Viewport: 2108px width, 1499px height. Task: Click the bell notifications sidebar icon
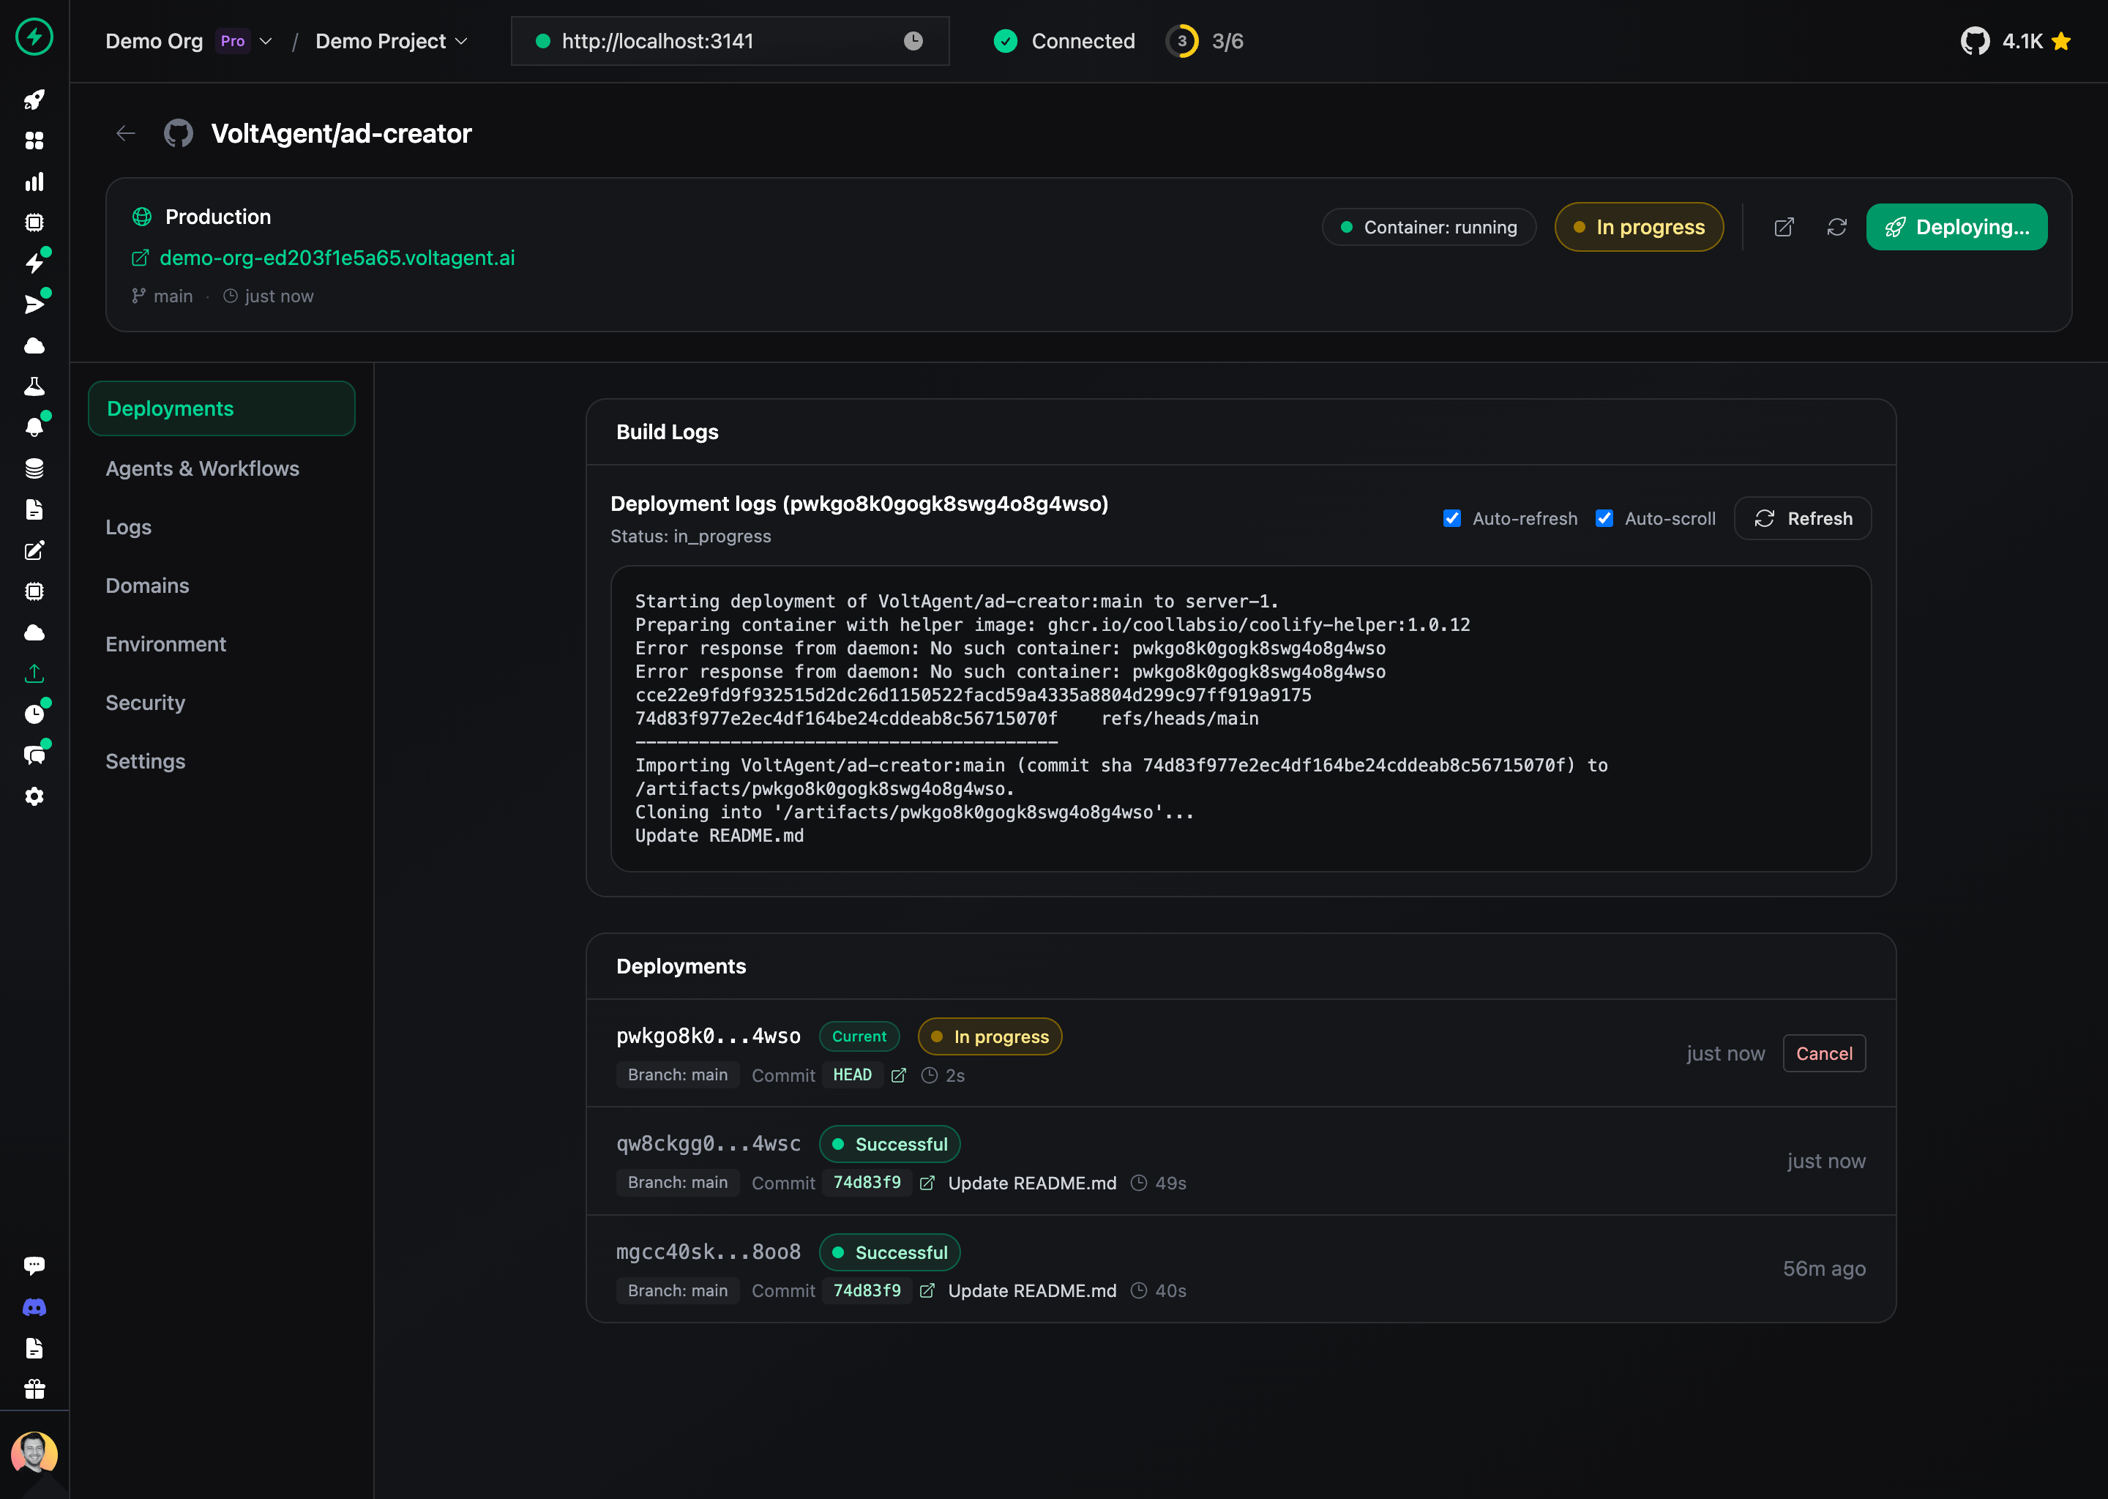coord(34,427)
